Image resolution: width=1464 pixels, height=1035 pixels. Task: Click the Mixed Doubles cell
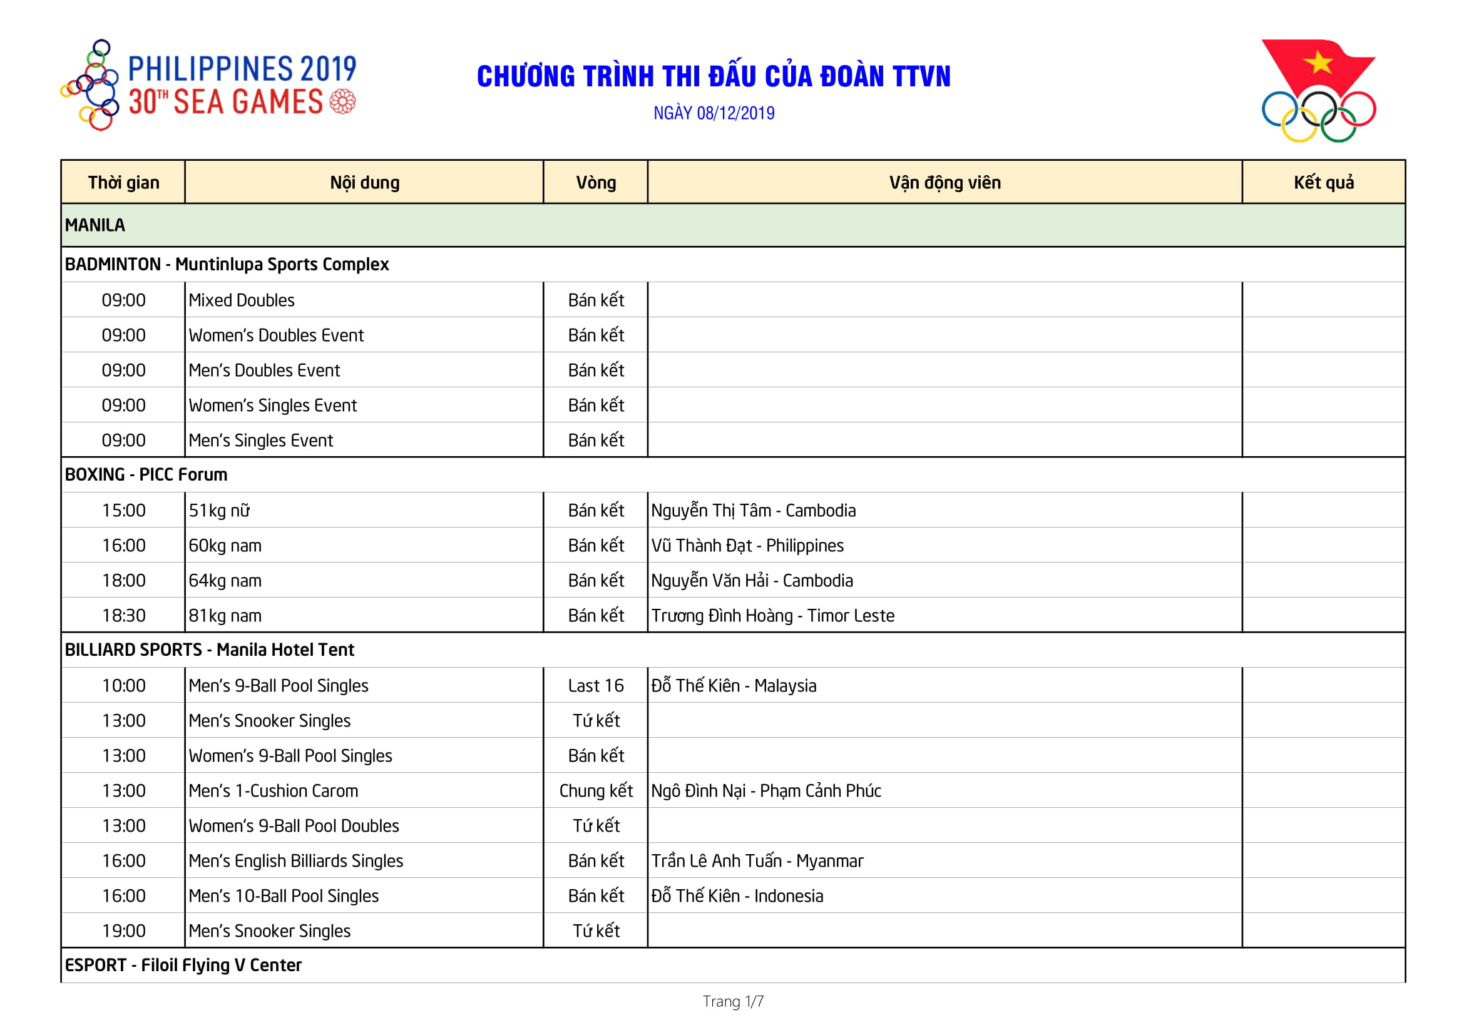(x=242, y=300)
